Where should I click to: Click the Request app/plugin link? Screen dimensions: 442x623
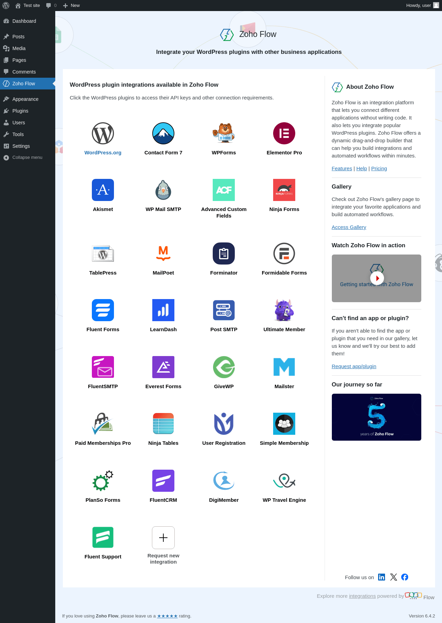(354, 366)
